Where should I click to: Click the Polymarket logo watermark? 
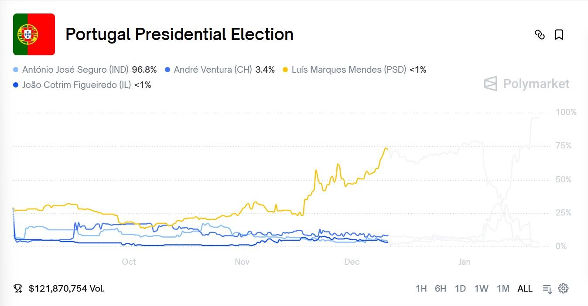click(527, 84)
